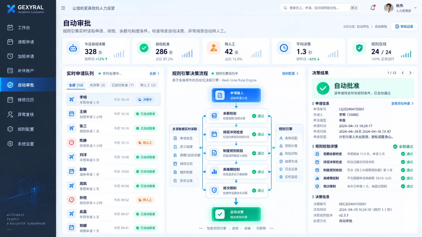Click the 规则配置 hexagon icon in sidebar
This screenshot has width=422, height=237.
click(10, 129)
